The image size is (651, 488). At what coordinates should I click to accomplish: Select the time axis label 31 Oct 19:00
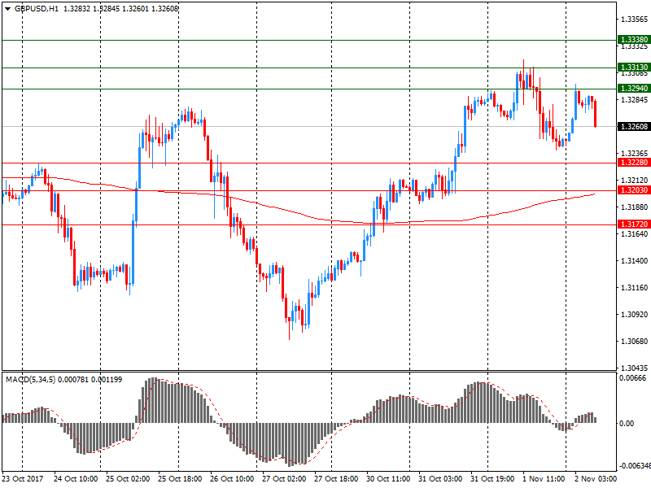coord(492,479)
